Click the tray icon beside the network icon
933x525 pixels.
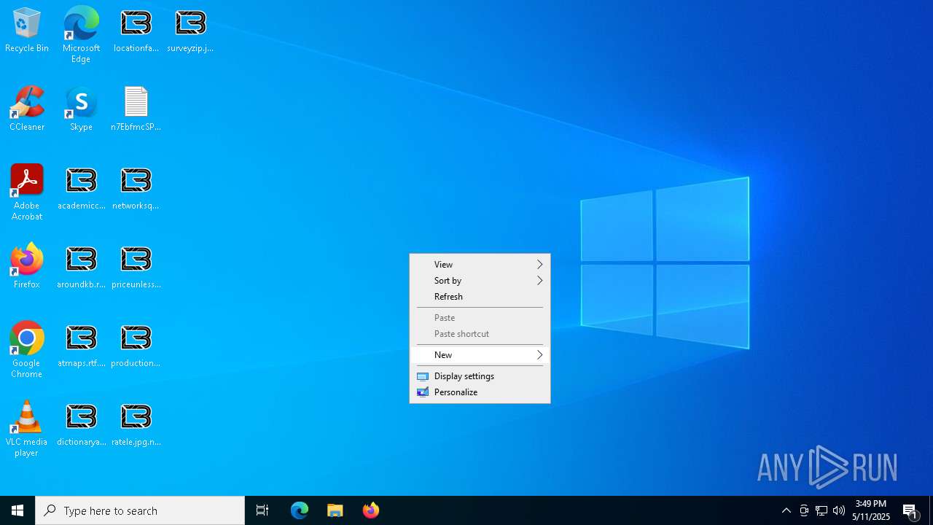point(804,510)
